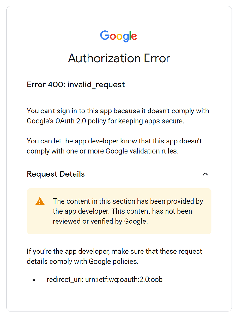Click the Request Details section header
This screenshot has width=237, height=316.
click(x=56, y=174)
